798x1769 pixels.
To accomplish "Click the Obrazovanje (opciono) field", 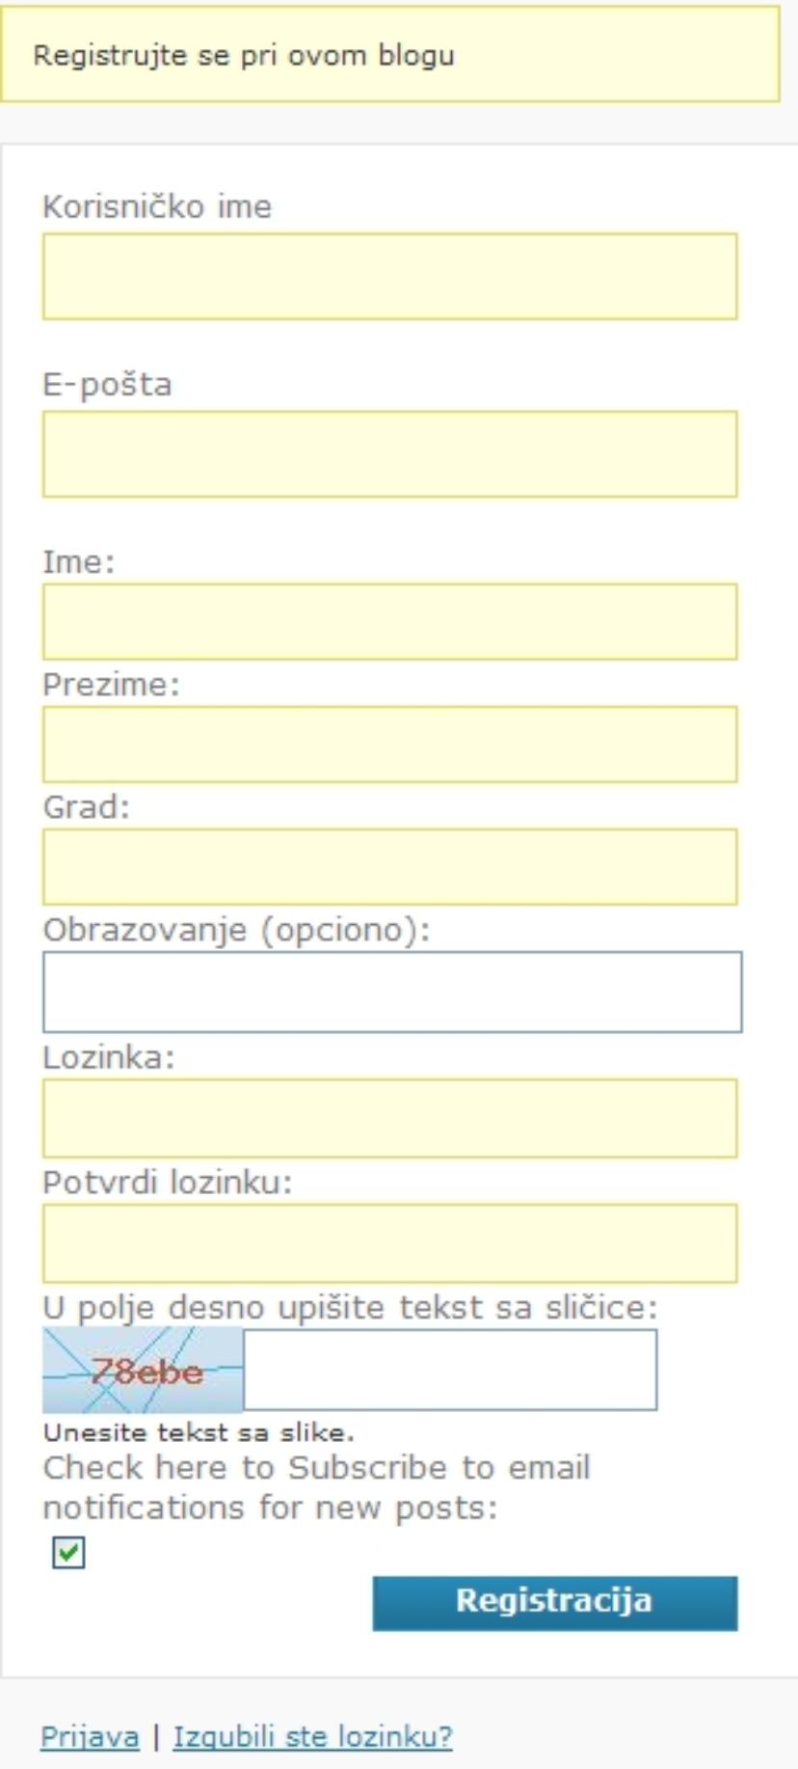I will (392, 992).
